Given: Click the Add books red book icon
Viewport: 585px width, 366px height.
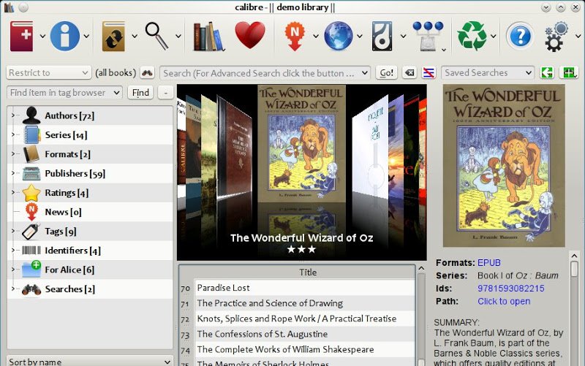Looking at the screenshot, I should pyautogui.click(x=22, y=36).
